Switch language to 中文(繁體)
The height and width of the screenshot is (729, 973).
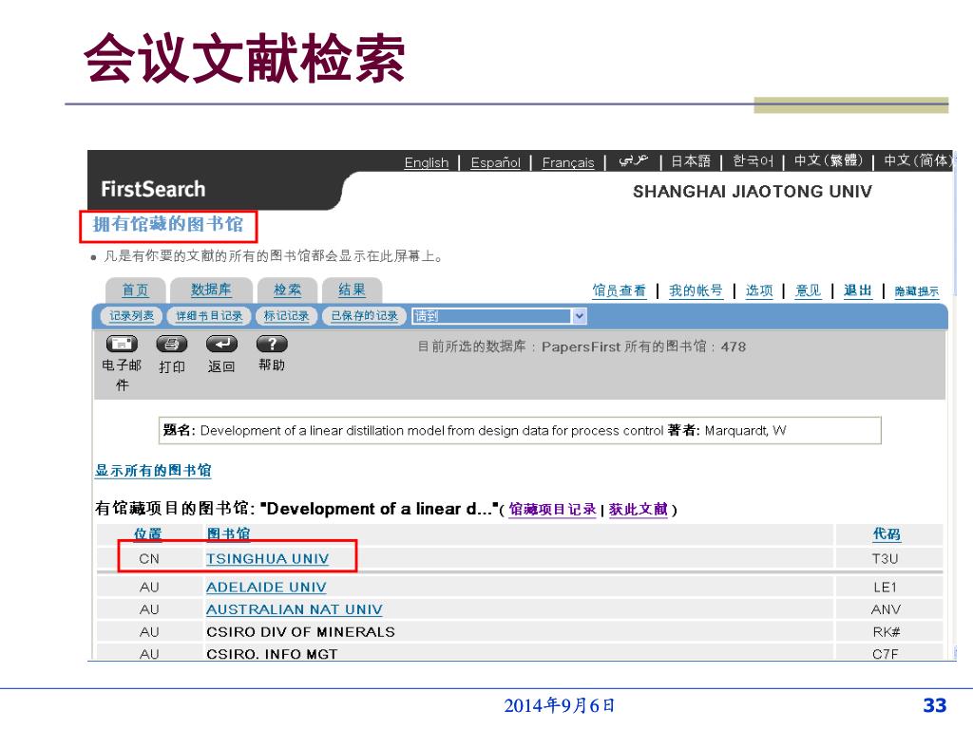point(829,160)
